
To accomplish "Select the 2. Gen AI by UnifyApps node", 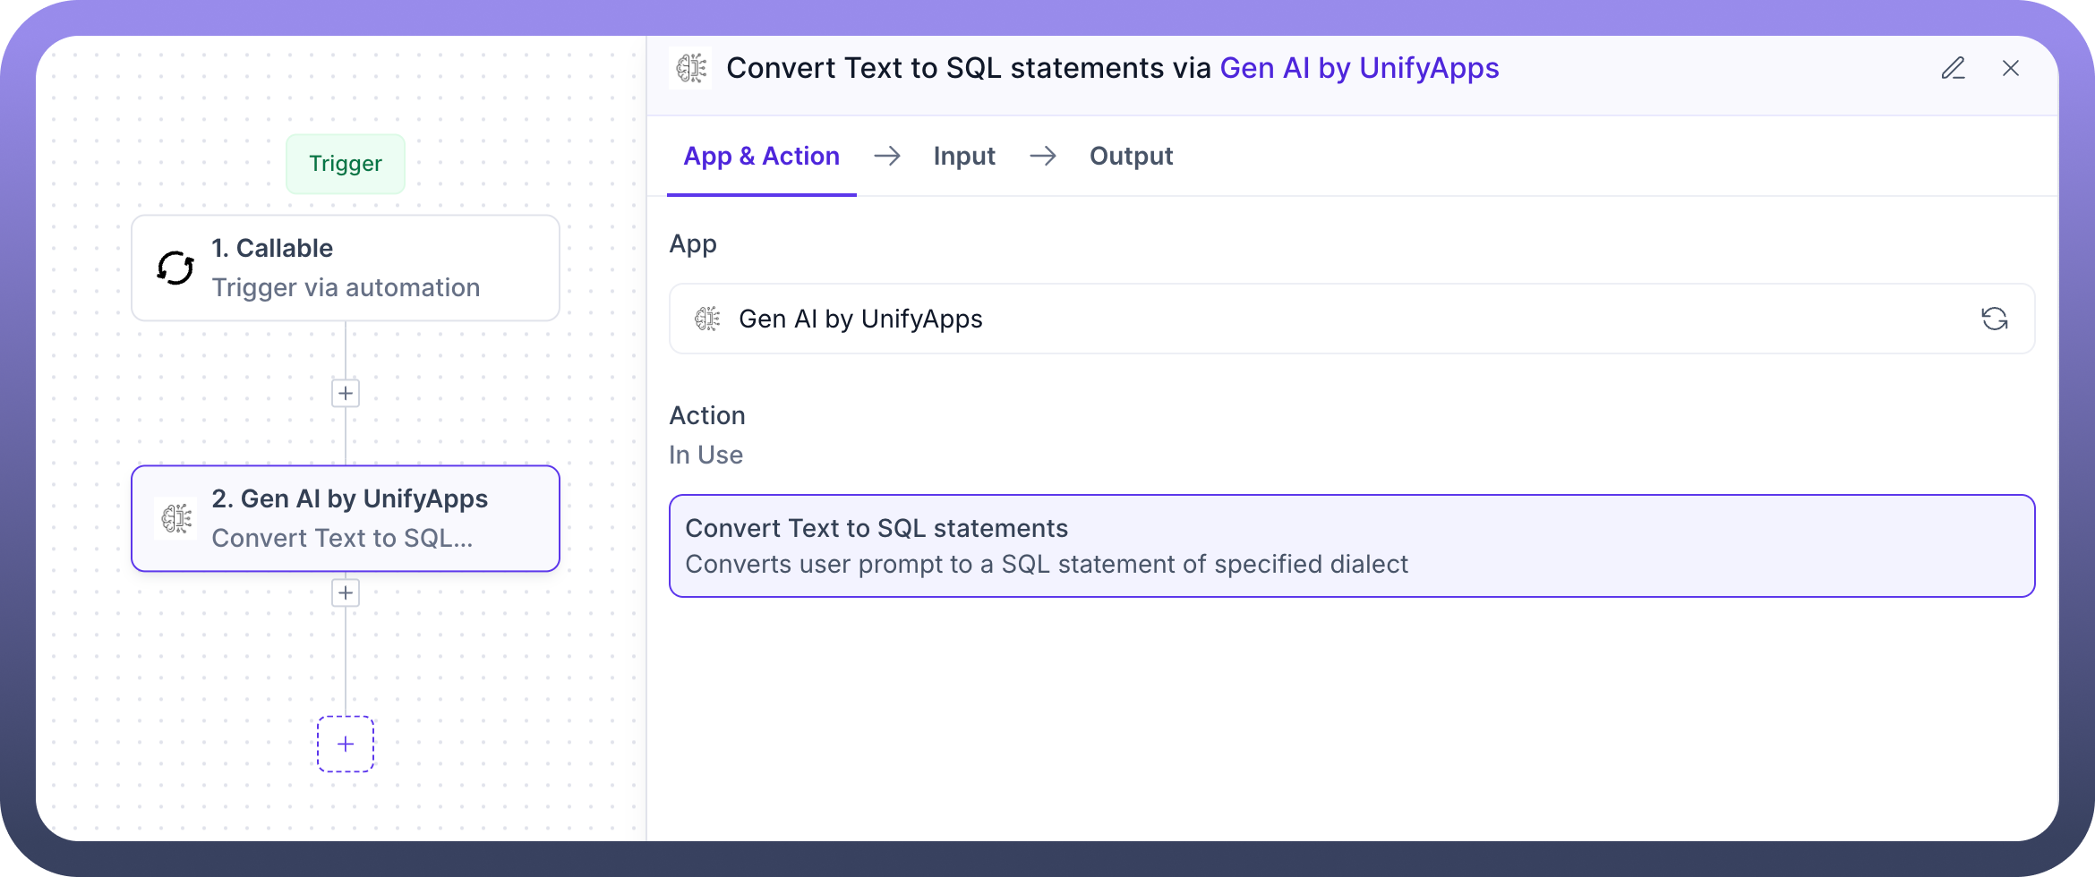I will [346, 518].
